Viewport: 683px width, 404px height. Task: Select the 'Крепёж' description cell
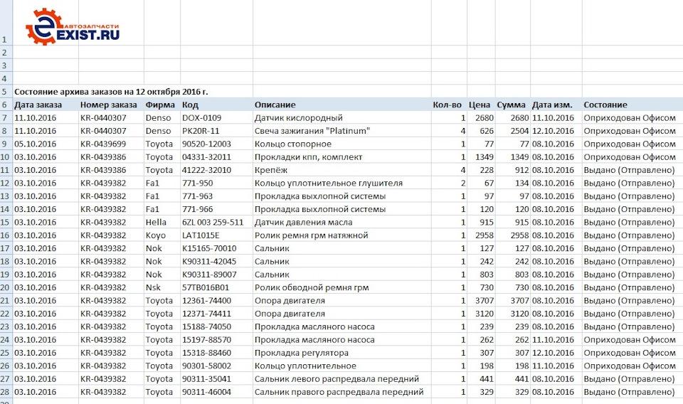(x=272, y=170)
